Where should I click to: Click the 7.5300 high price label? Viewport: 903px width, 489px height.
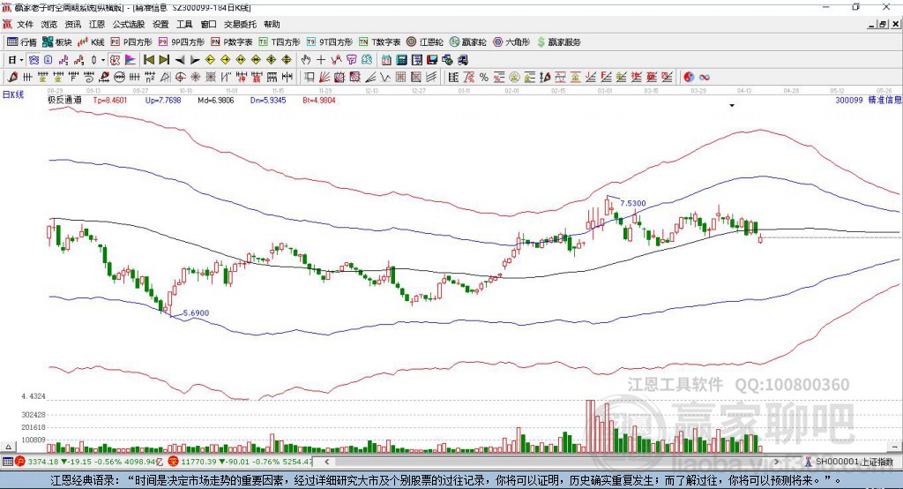point(633,203)
